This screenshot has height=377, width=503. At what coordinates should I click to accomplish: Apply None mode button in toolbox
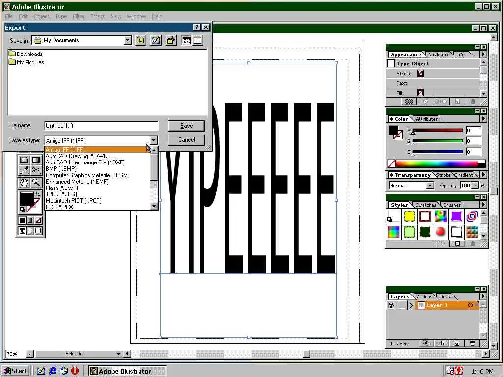pyautogui.click(x=38, y=220)
